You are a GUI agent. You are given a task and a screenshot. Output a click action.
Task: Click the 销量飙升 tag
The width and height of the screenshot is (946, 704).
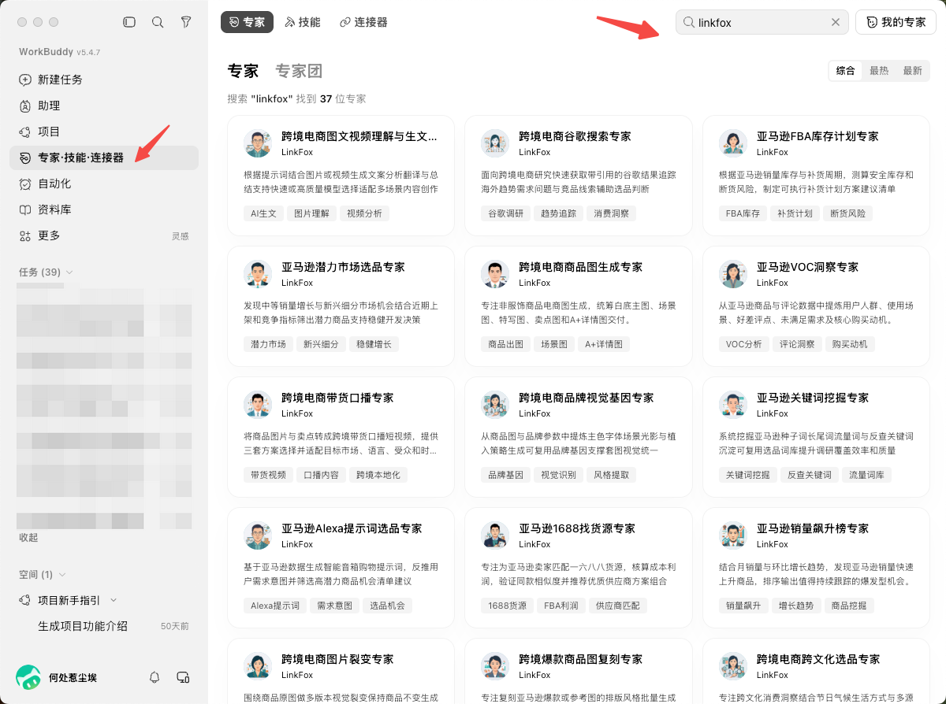pos(744,606)
